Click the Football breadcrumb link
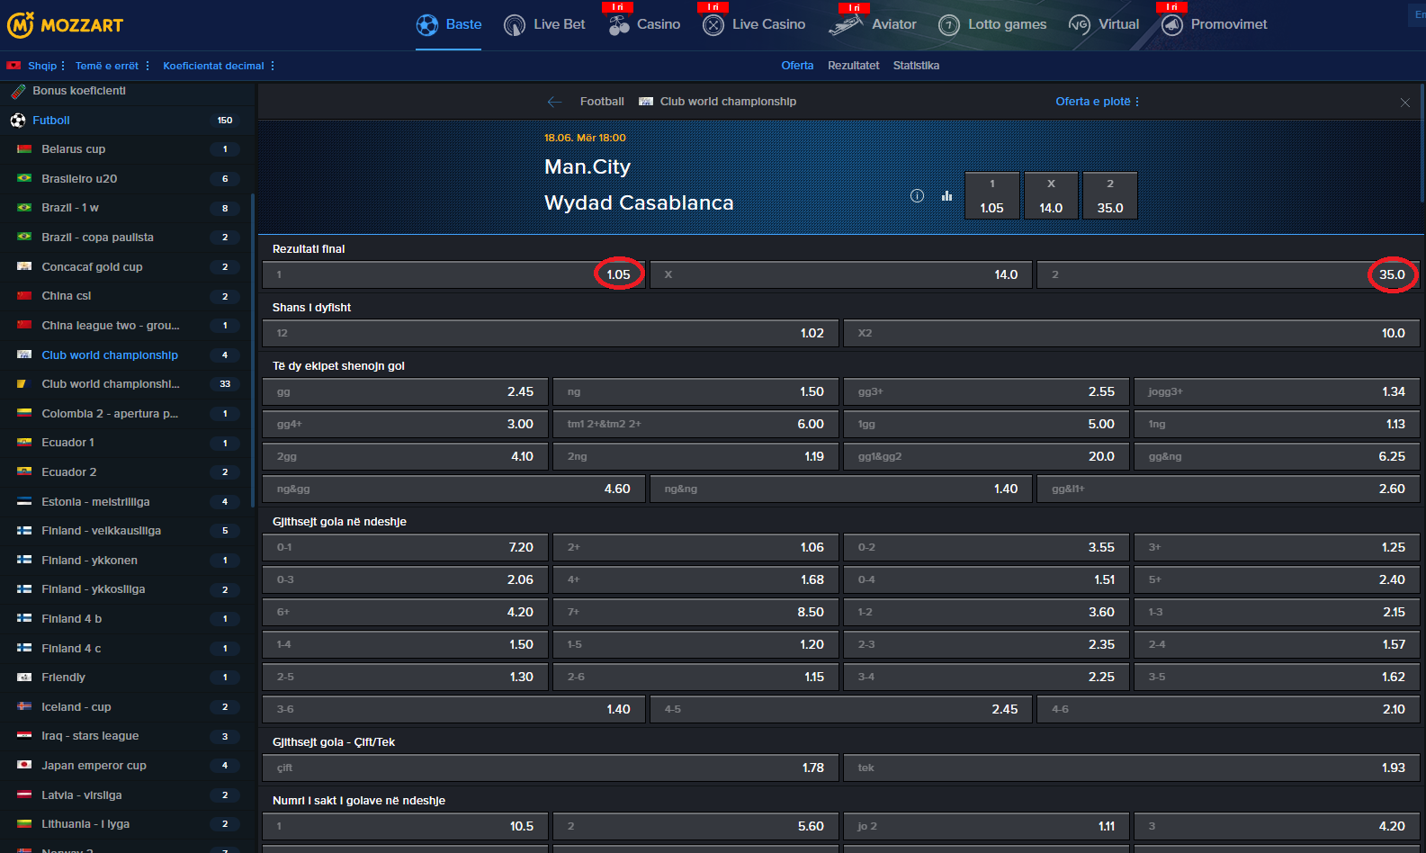 [x=602, y=102]
